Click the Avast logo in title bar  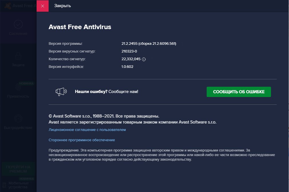coord(8,6)
